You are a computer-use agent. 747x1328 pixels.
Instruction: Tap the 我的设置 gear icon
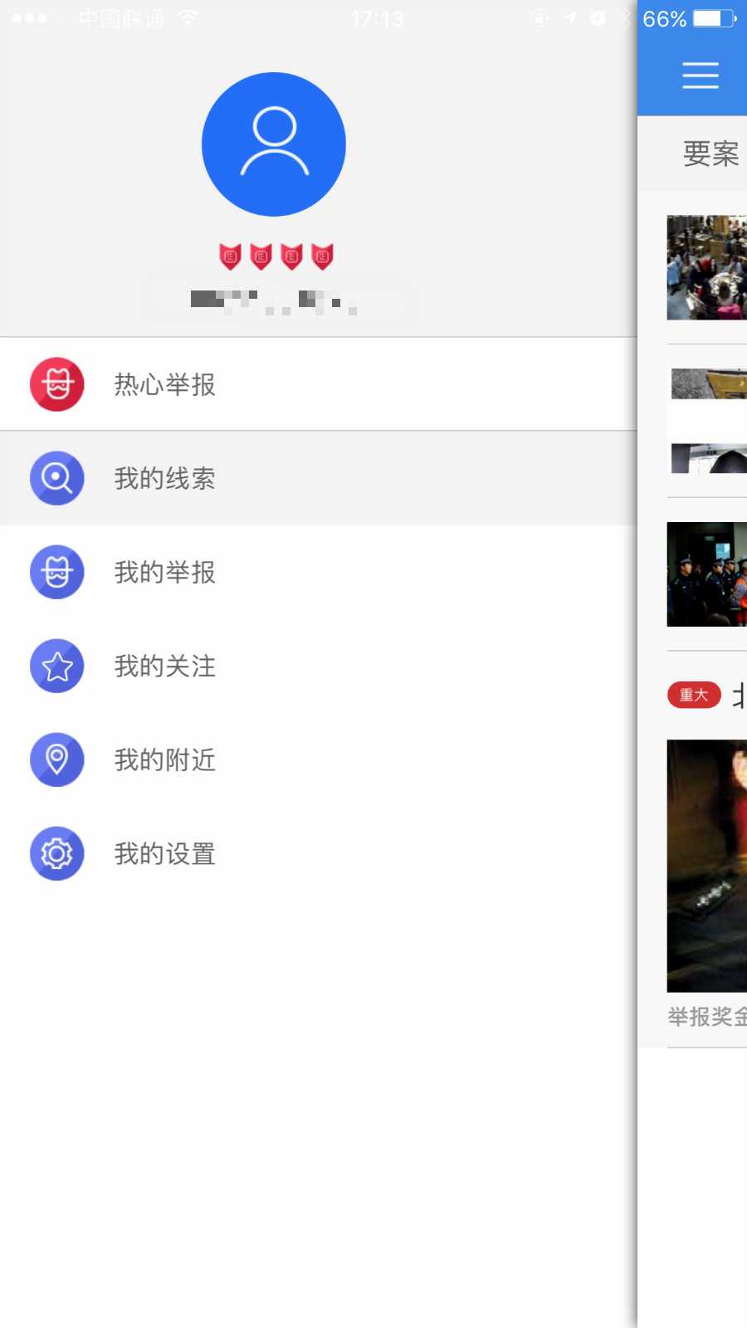pyautogui.click(x=57, y=853)
